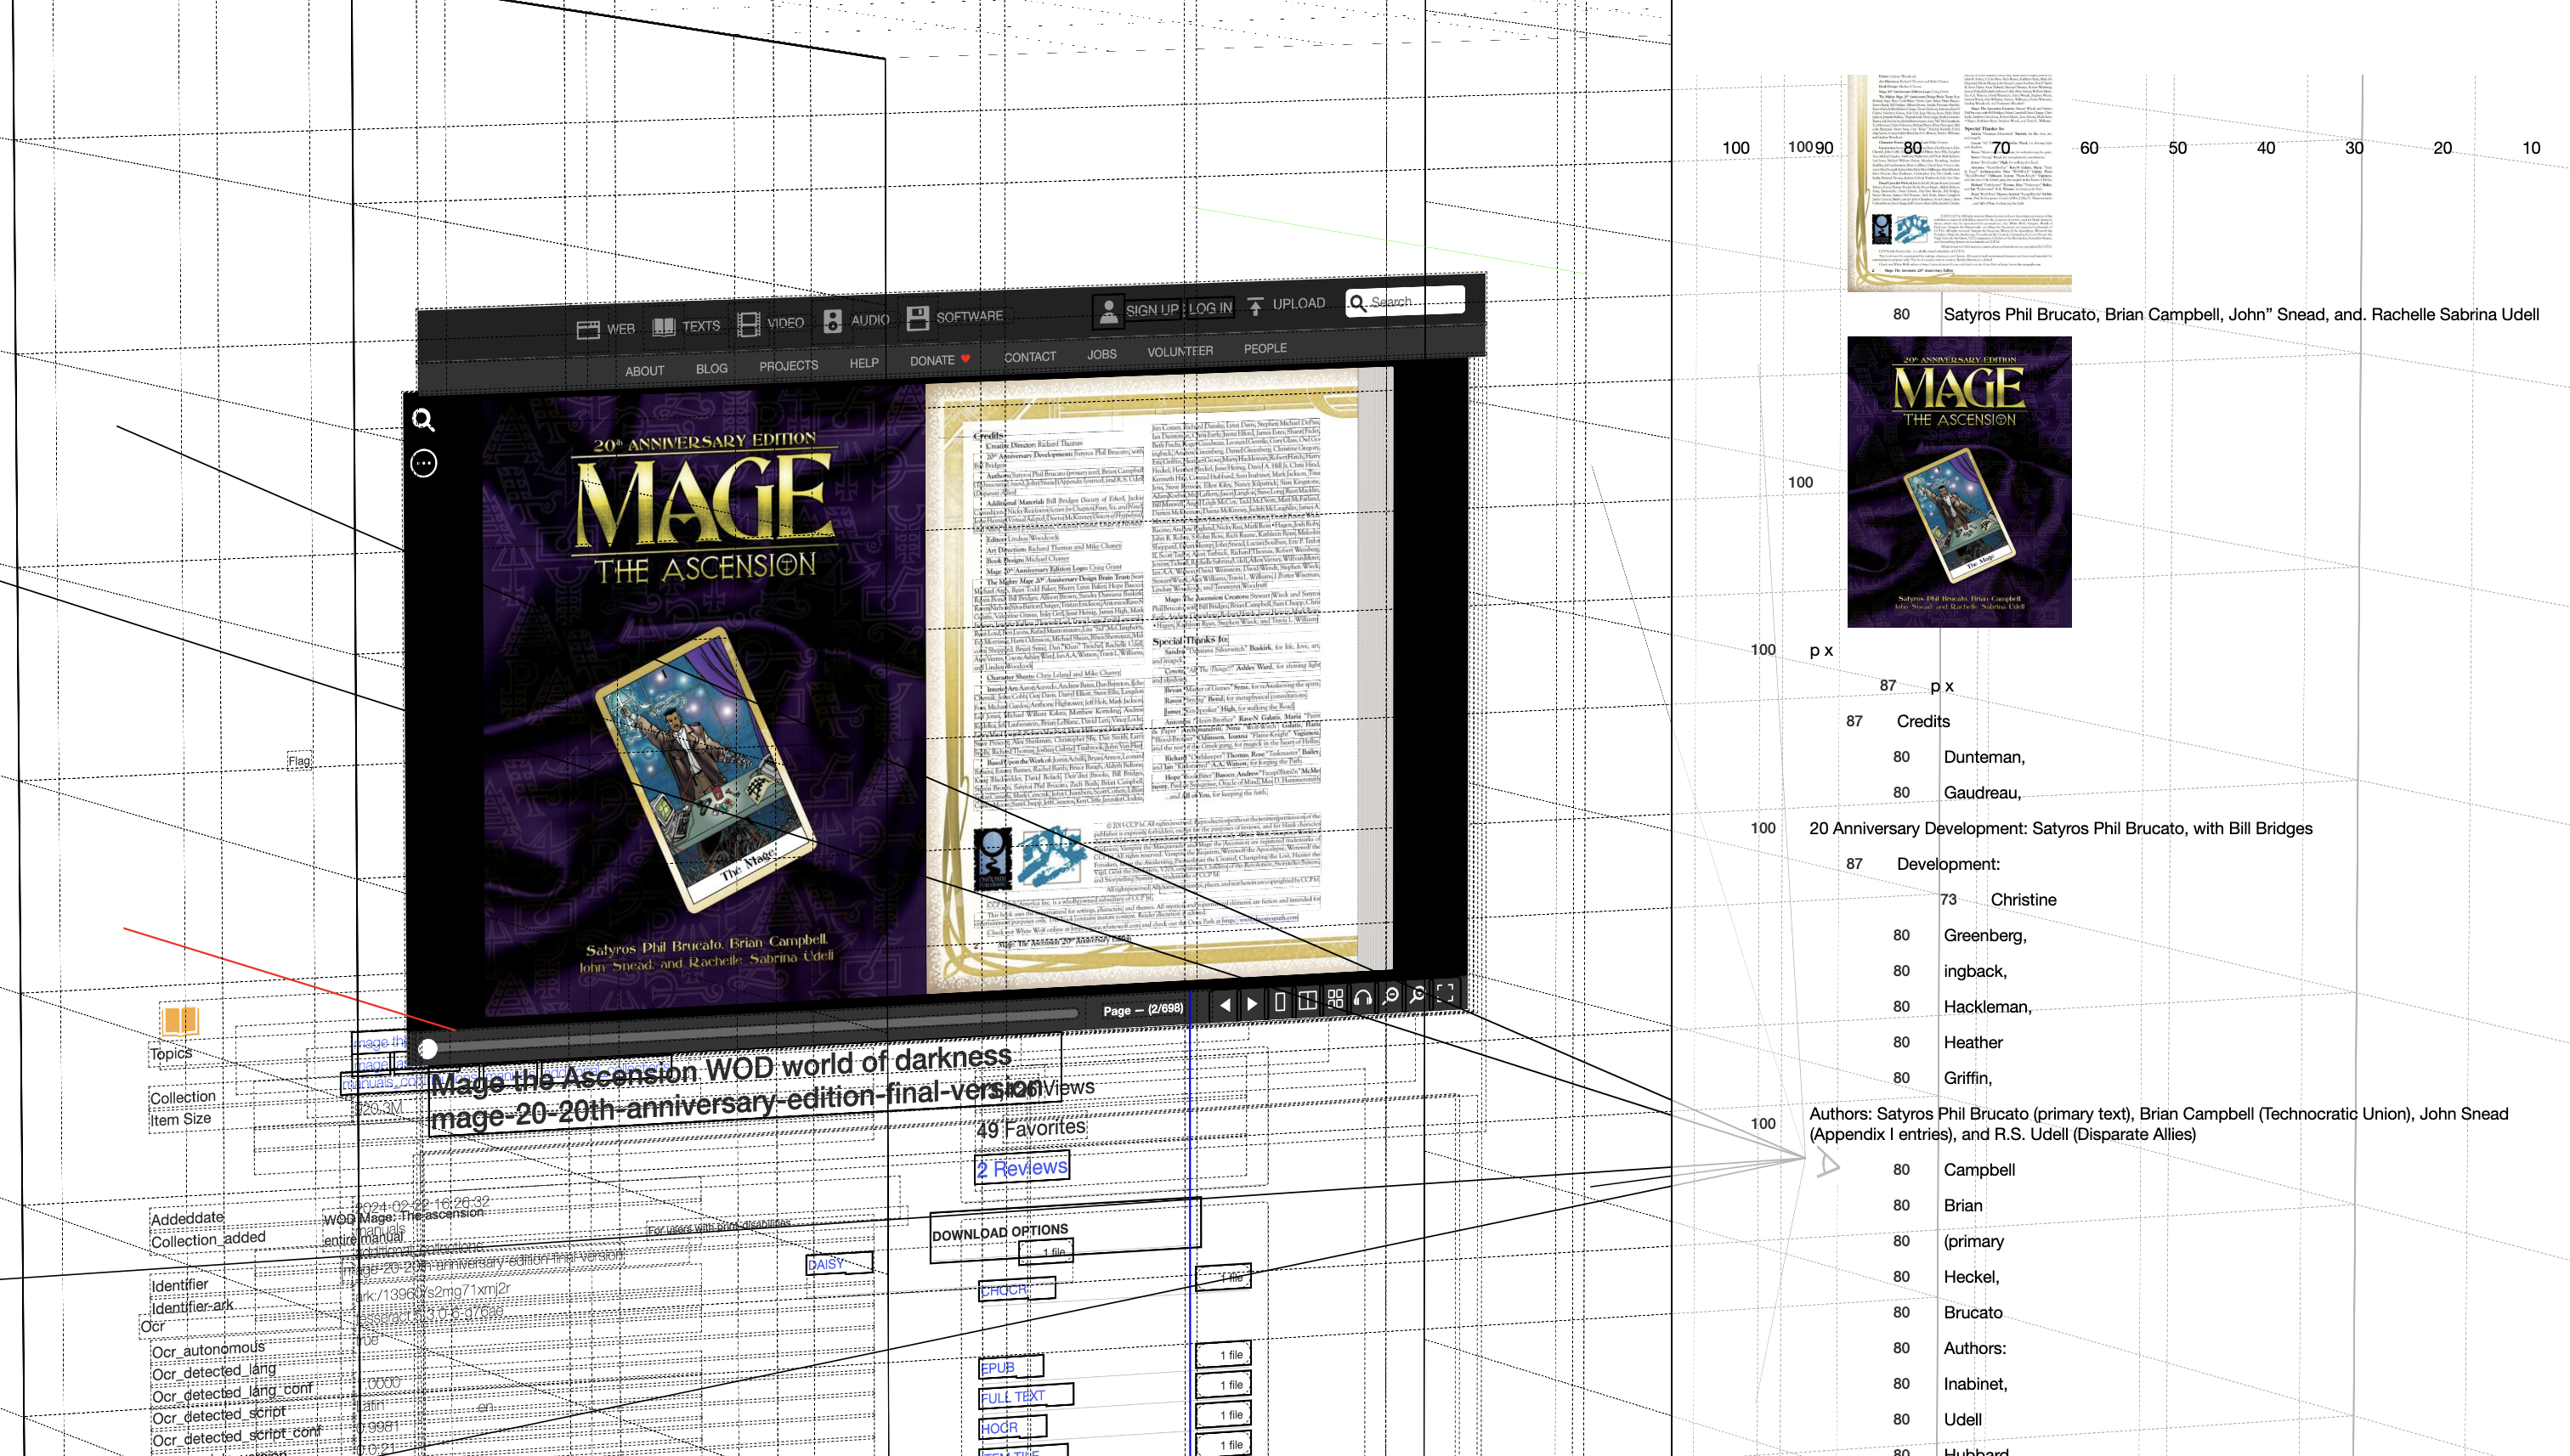Click the AUDIO nav label
This screenshot has width=2570, height=1456.
click(x=869, y=320)
